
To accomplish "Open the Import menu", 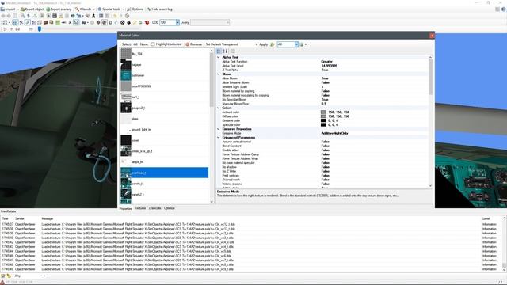I will tap(10, 9).
